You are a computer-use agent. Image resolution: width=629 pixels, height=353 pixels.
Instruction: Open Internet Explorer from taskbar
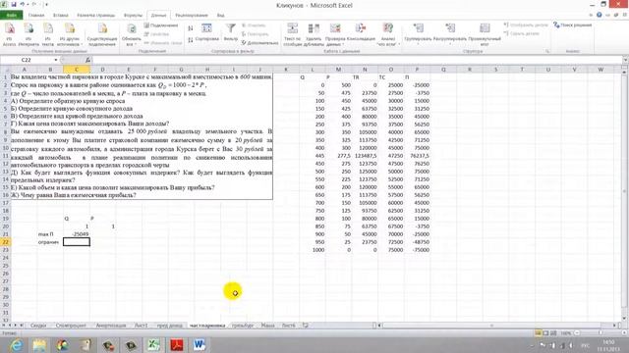[16, 345]
